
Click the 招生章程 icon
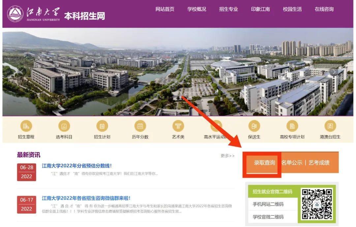(x=26, y=126)
